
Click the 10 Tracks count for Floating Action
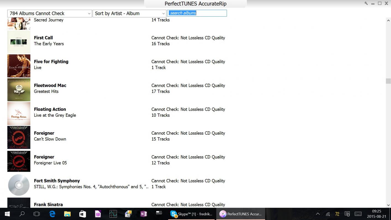pyautogui.click(x=160, y=115)
